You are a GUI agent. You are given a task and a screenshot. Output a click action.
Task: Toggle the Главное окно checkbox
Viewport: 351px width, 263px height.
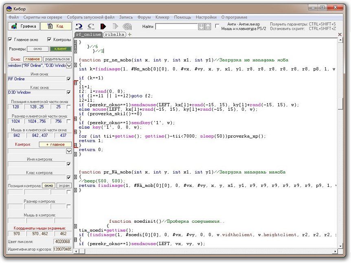pyautogui.click(x=11, y=39)
